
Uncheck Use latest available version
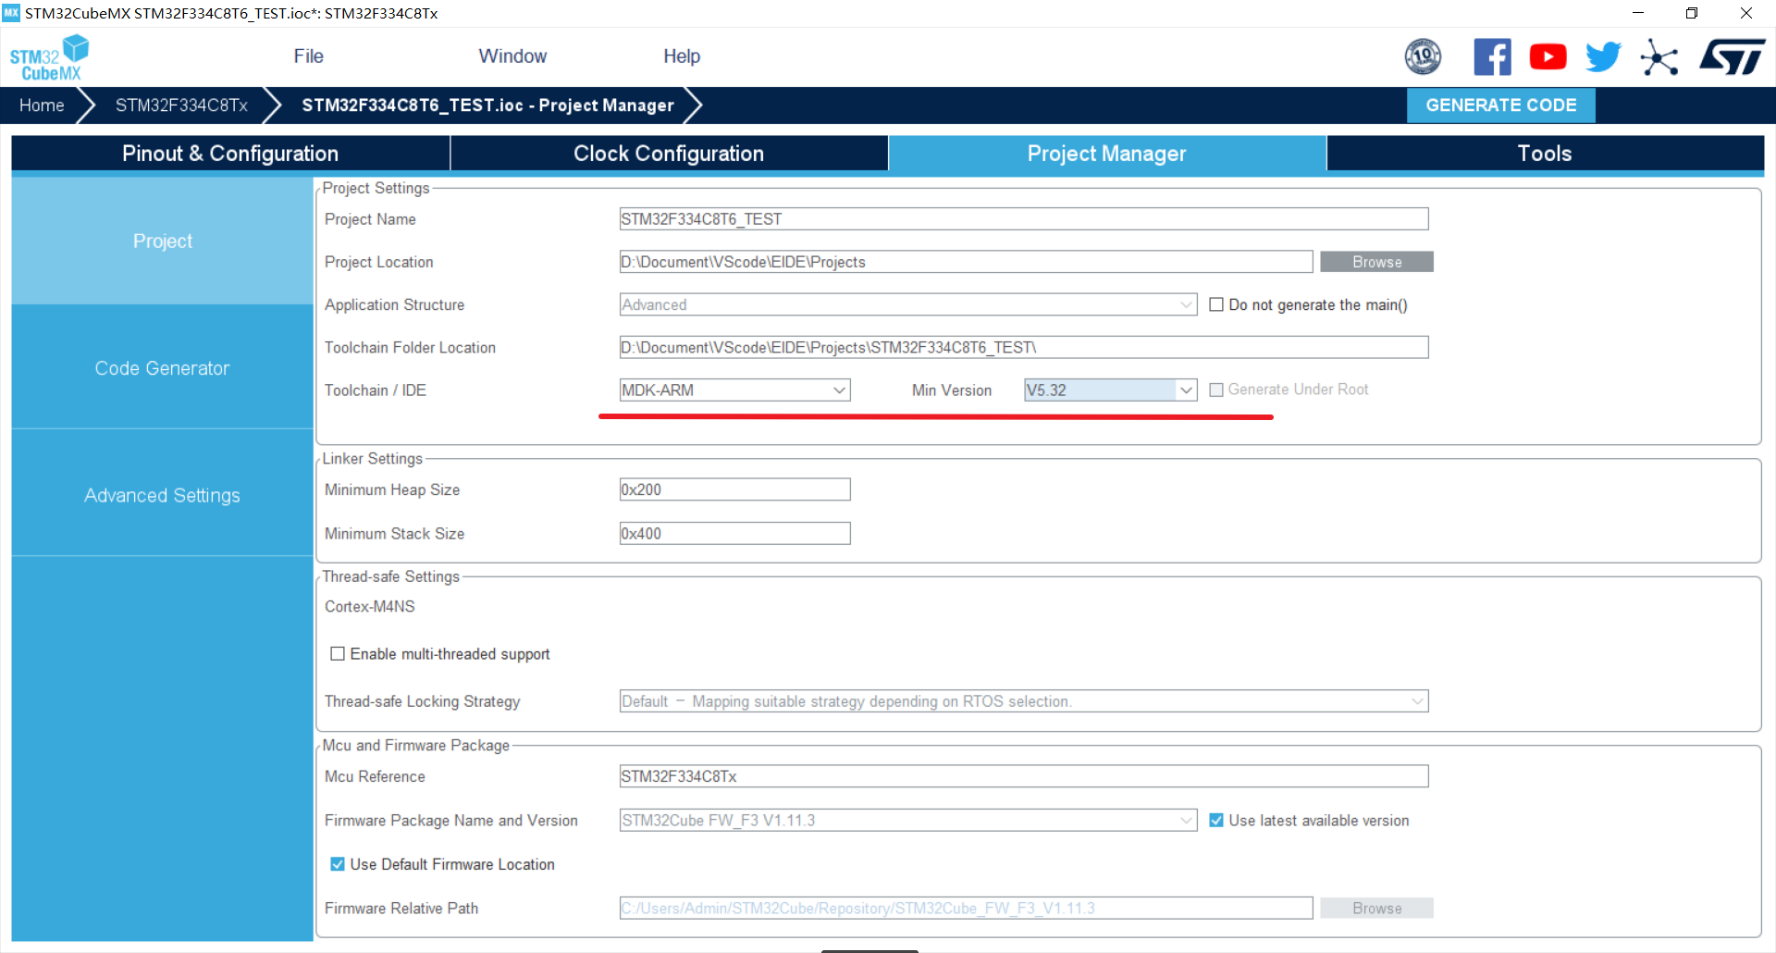pos(1216,820)
